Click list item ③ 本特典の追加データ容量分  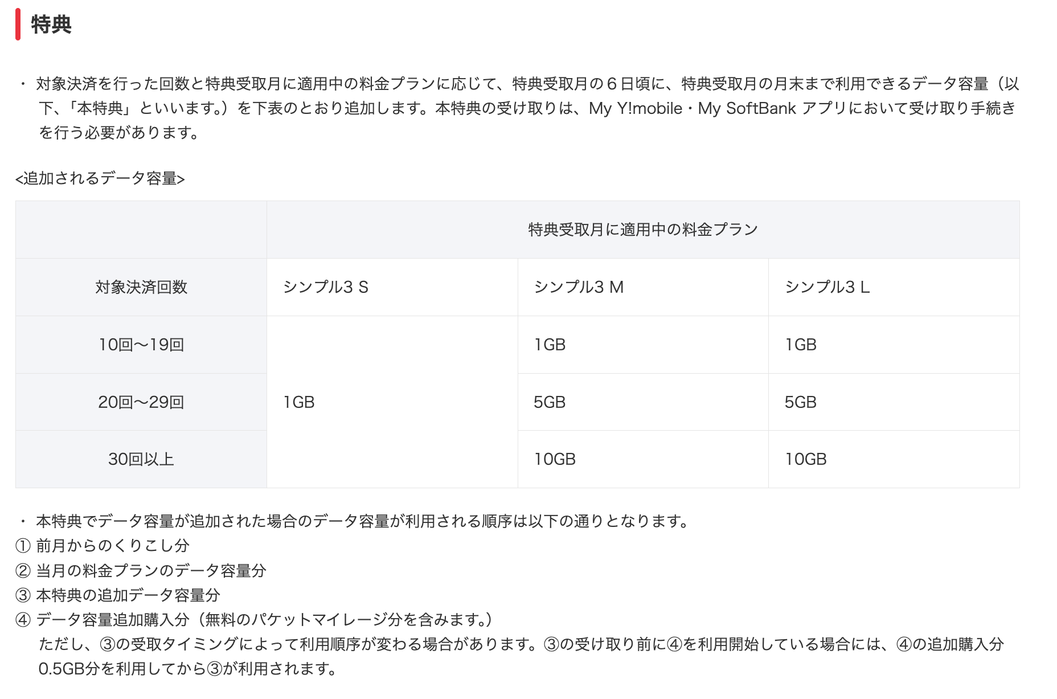pos(118,595)
